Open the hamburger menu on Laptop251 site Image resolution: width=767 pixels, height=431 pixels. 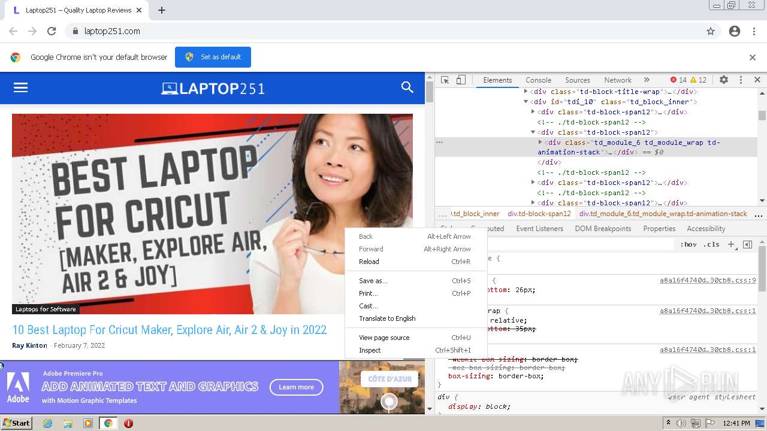(x=21, y=87)
